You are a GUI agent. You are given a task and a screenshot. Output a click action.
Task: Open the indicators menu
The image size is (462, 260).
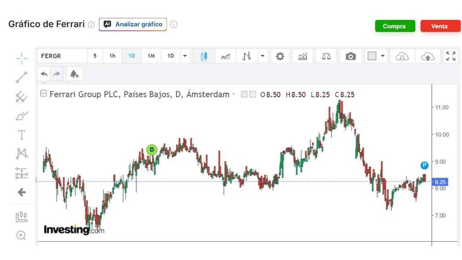(x=302, y=56)
